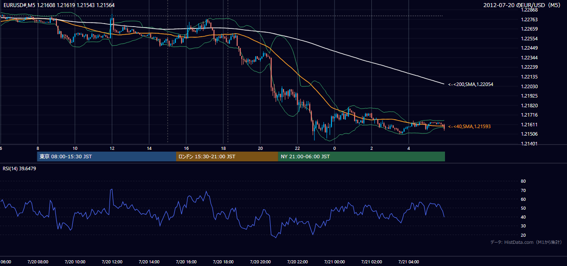Click RSI scale label 70
Viewport: 567px width, 266px height.
(523, 190)
